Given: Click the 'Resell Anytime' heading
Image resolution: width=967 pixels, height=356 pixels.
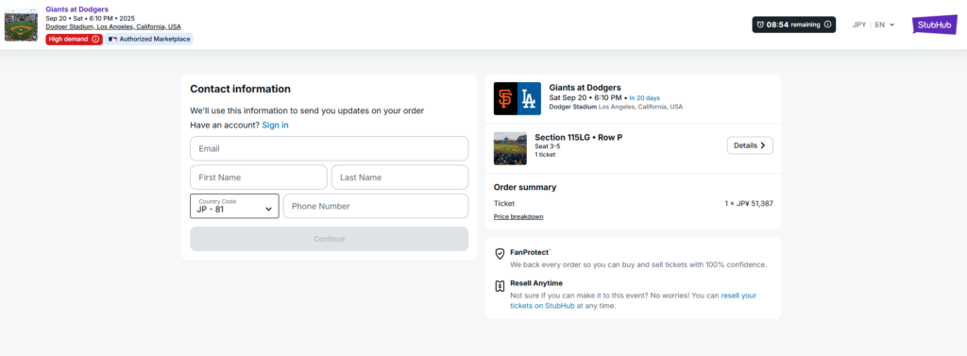Looking at the screenshot, I should click(x=536, y=283).
